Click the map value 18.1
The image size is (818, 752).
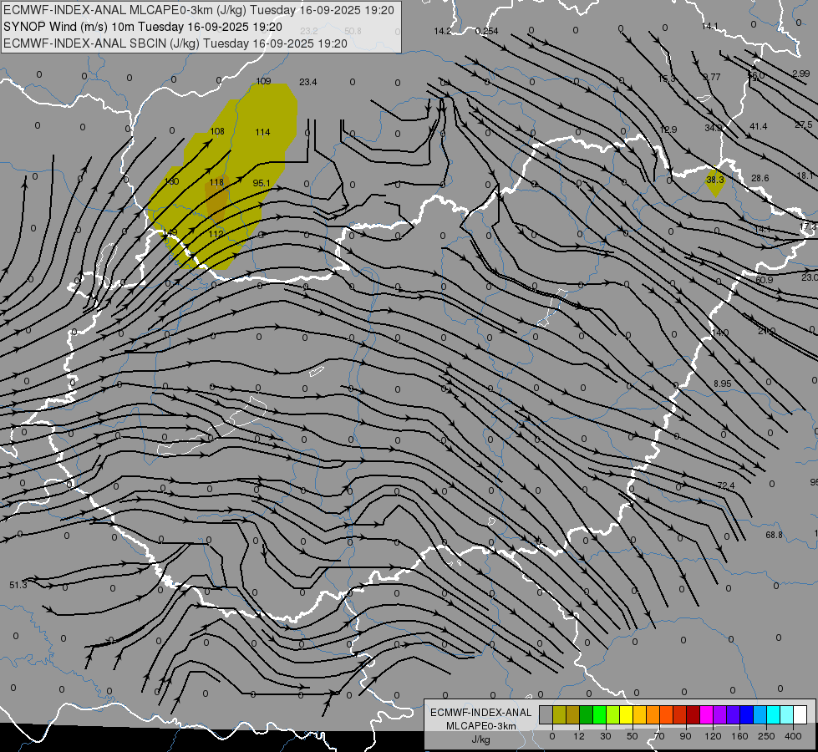(x=805, y=175)
